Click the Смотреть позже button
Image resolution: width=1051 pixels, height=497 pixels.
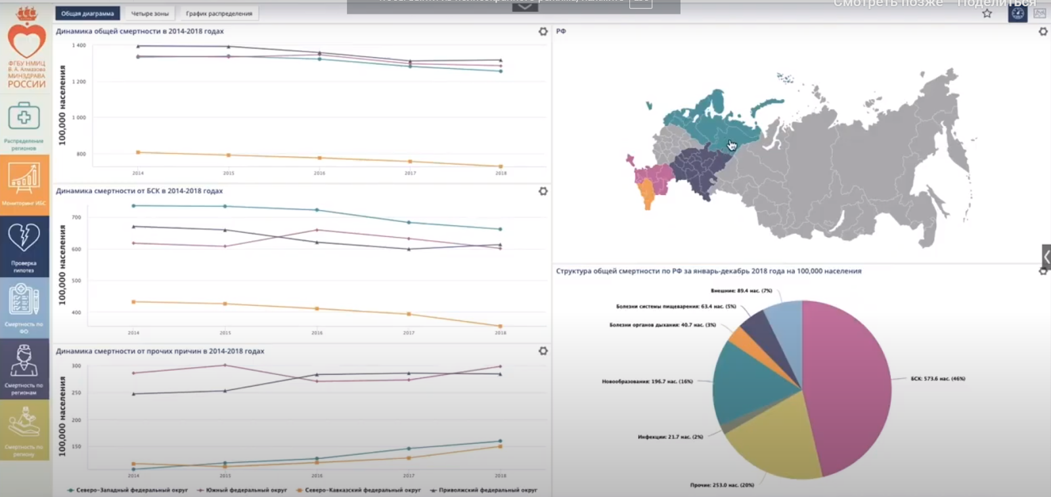887,4
